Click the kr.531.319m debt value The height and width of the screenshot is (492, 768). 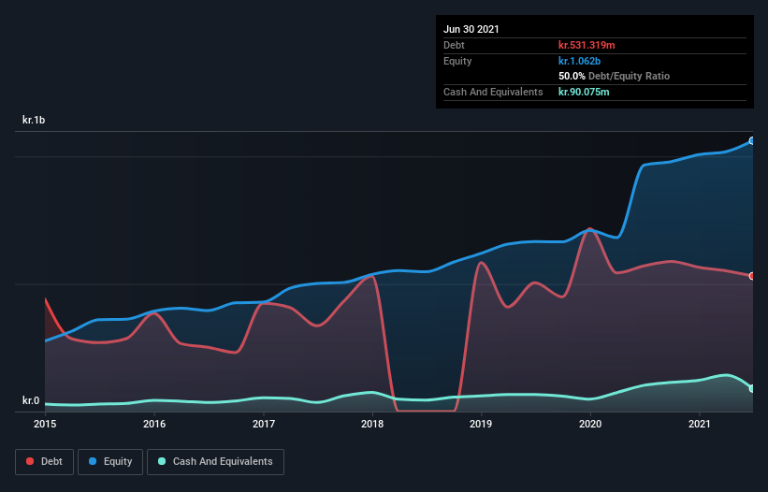[587, 45]
